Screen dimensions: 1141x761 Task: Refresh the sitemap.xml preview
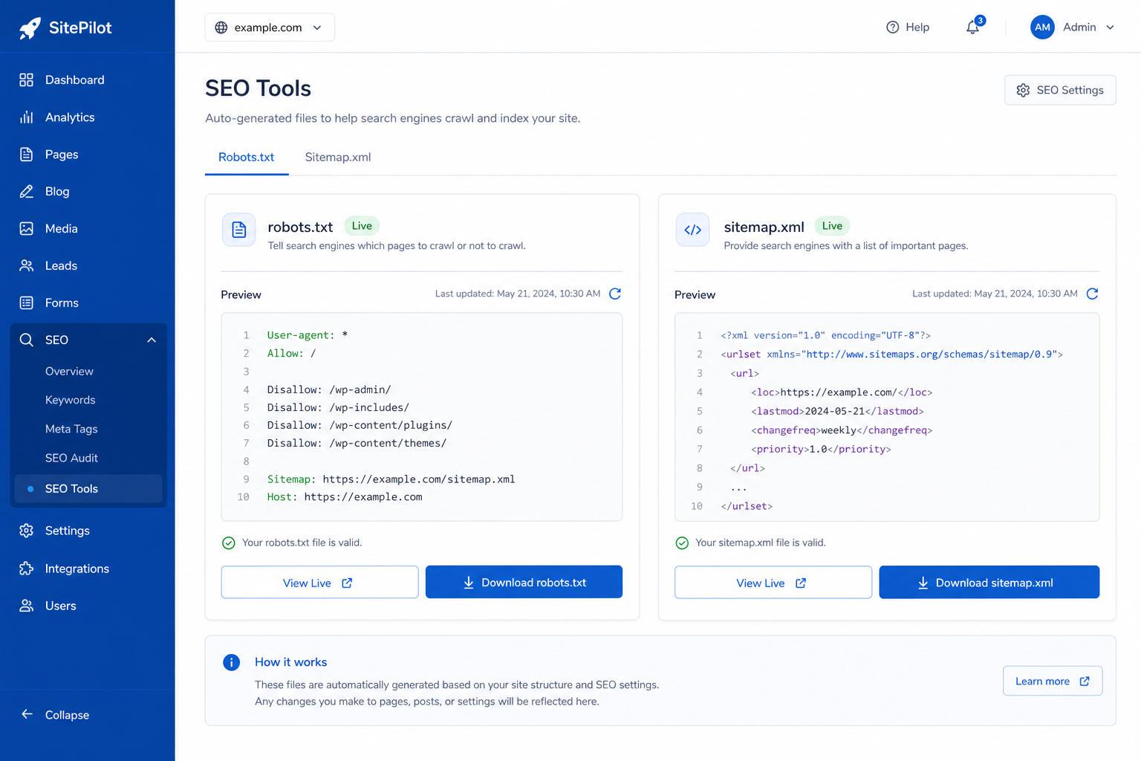pos(1092,294)
